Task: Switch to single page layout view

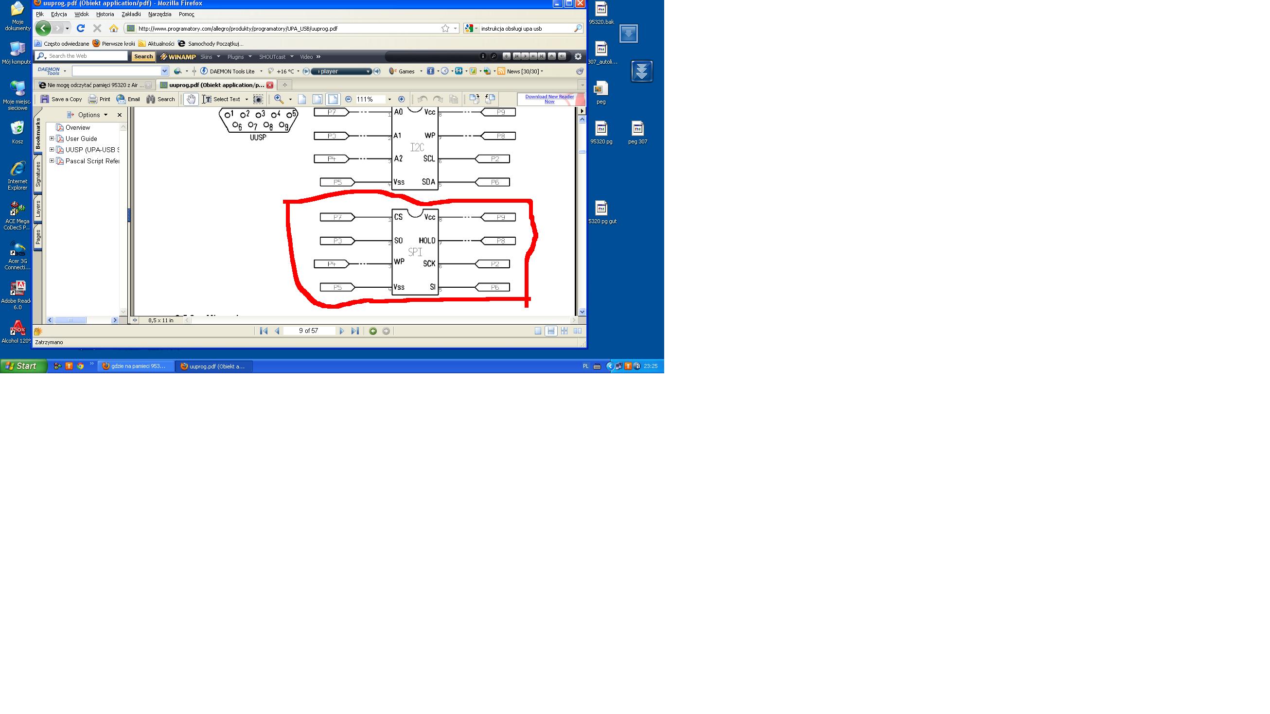Action: point(538,331)
